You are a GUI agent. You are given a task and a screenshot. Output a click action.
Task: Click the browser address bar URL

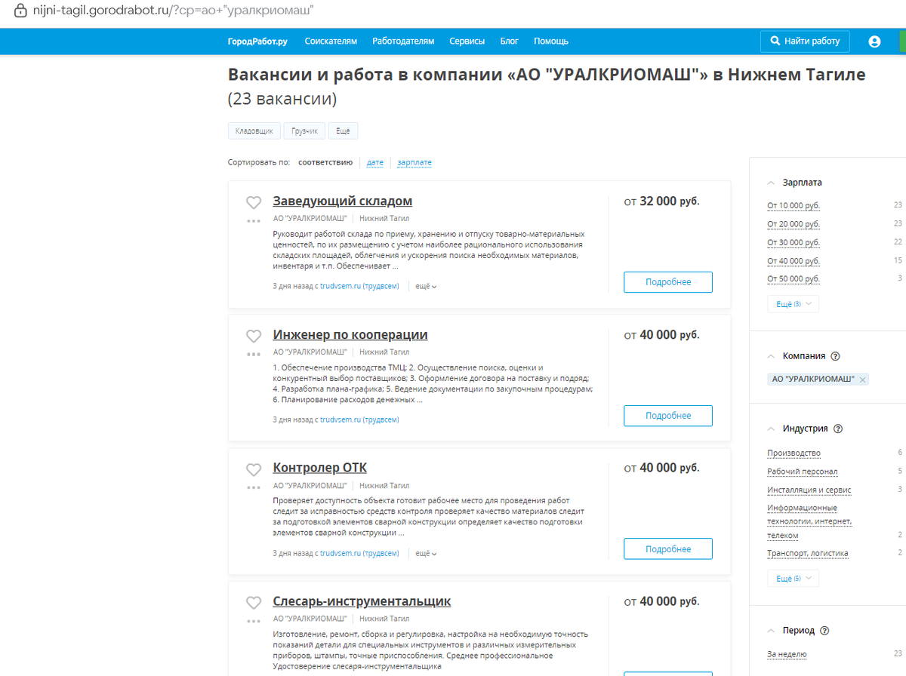pos(174,11)
